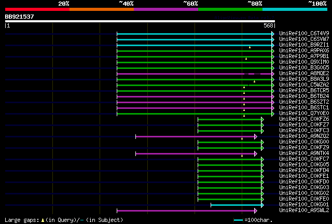The width and height of the screenshot is (332, 224).
Task: Click the yellow gap marker icon in the legend
Action: [x=43, y=220]
